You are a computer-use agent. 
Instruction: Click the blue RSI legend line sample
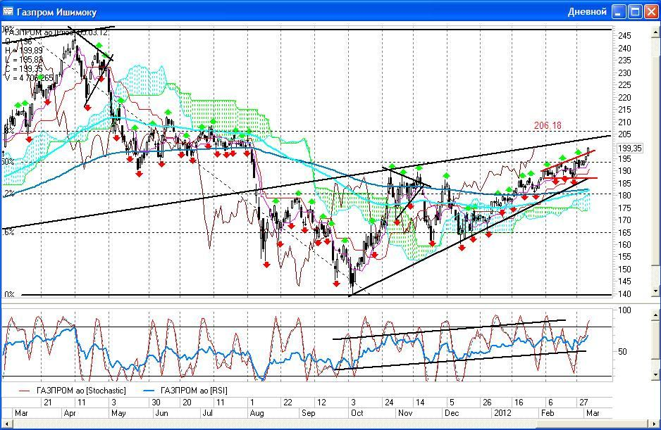click(149, 391)
